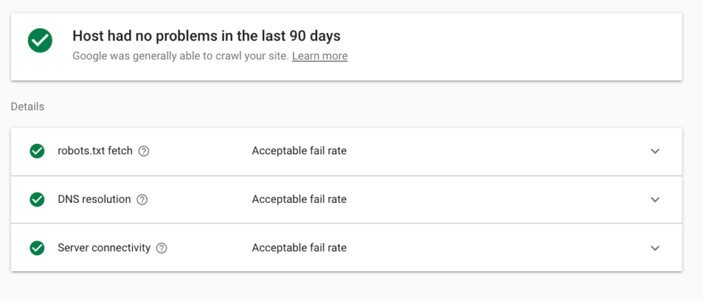Click the robots.txt fetch green check icon
Screen dimensions: 703x301
tap(37, 151)
